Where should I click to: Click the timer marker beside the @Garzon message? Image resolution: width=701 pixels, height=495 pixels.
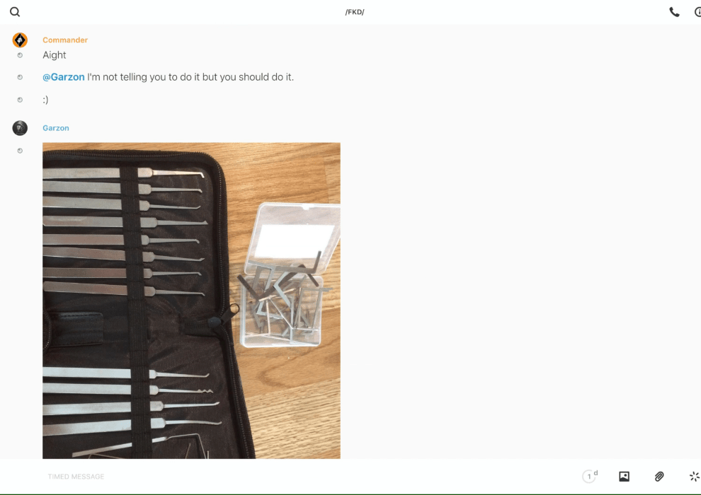[x=20, y=77]
